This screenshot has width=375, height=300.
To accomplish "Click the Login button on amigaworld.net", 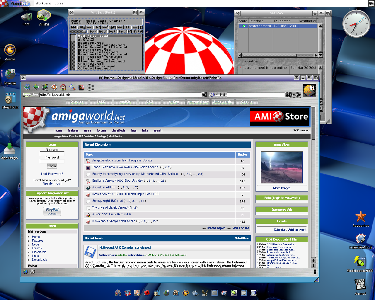I will pyautogui.click(x=52, y=166).
